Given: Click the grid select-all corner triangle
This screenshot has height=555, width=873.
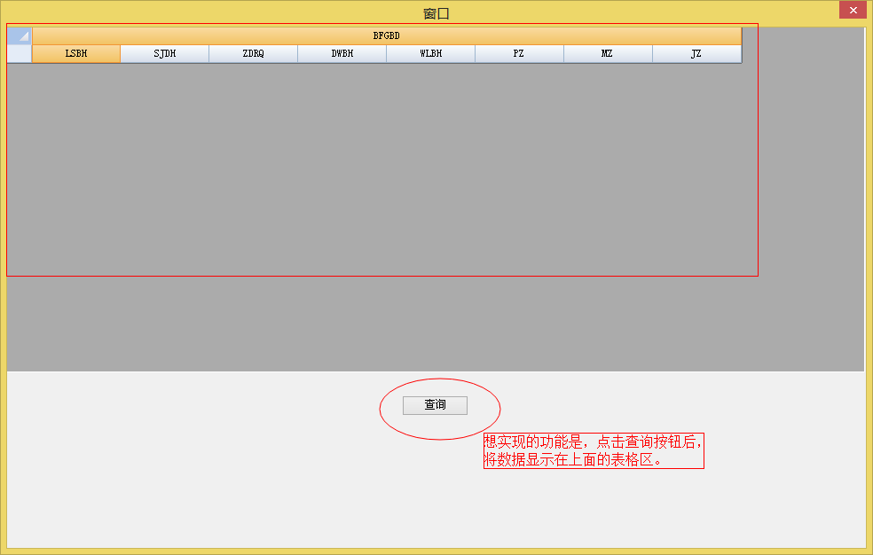Looking at the screenshot, I should pyautogui.click(x=20, y=36).
